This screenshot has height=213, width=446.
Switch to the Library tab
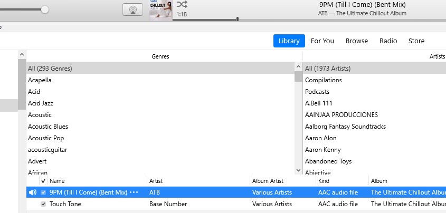289,41
